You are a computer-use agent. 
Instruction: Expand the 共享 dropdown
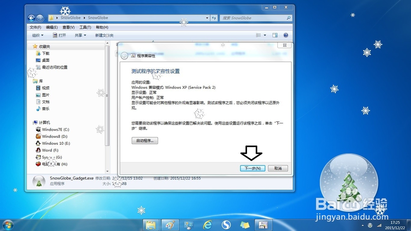(80, 35)
